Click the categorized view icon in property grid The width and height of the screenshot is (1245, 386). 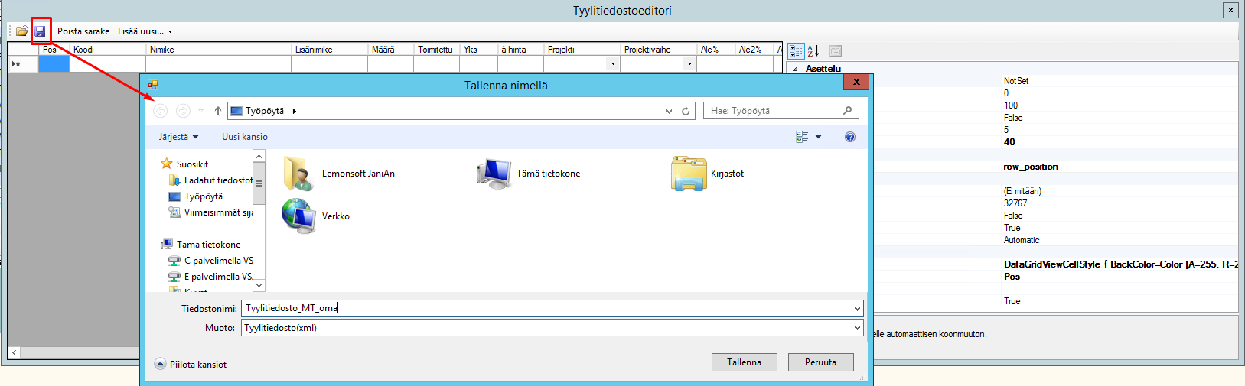tap(796, 50)
